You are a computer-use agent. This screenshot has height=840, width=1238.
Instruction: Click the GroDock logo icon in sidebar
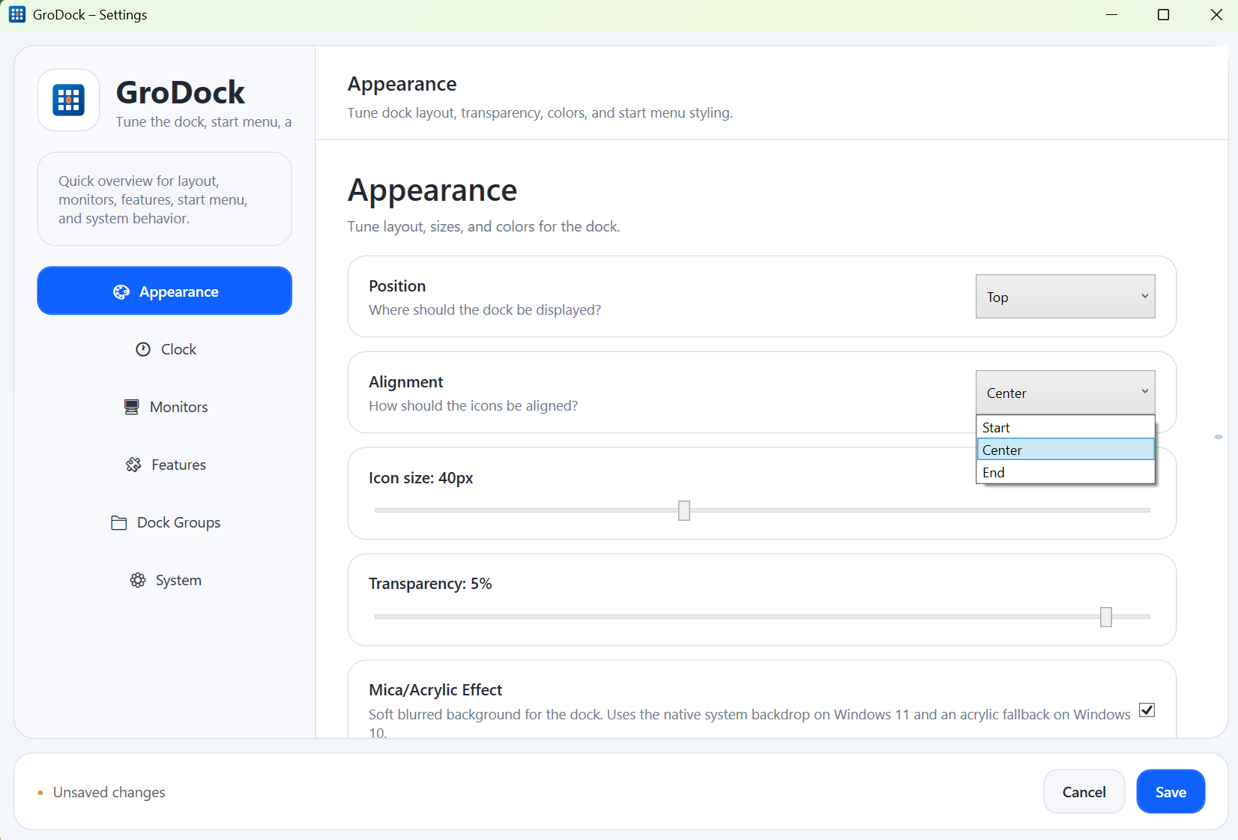(68, 100)
